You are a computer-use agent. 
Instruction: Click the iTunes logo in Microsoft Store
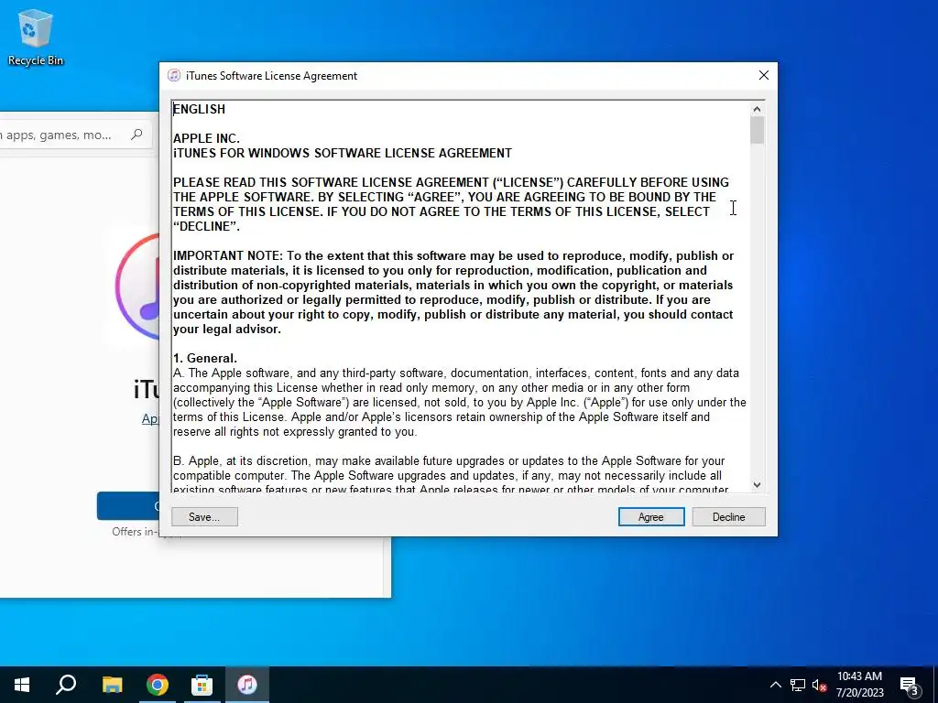138,287
